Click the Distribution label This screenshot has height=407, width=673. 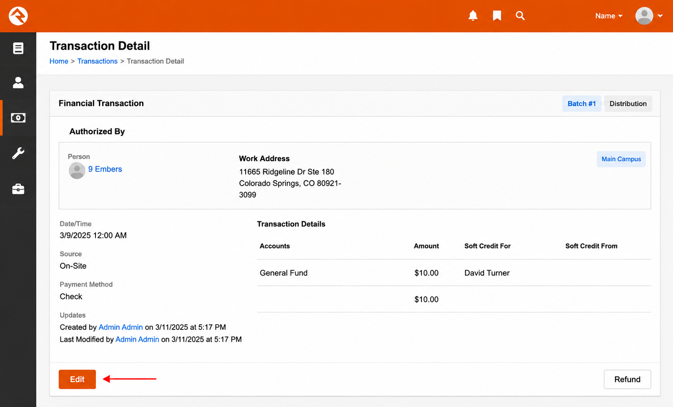coord(628,104)
